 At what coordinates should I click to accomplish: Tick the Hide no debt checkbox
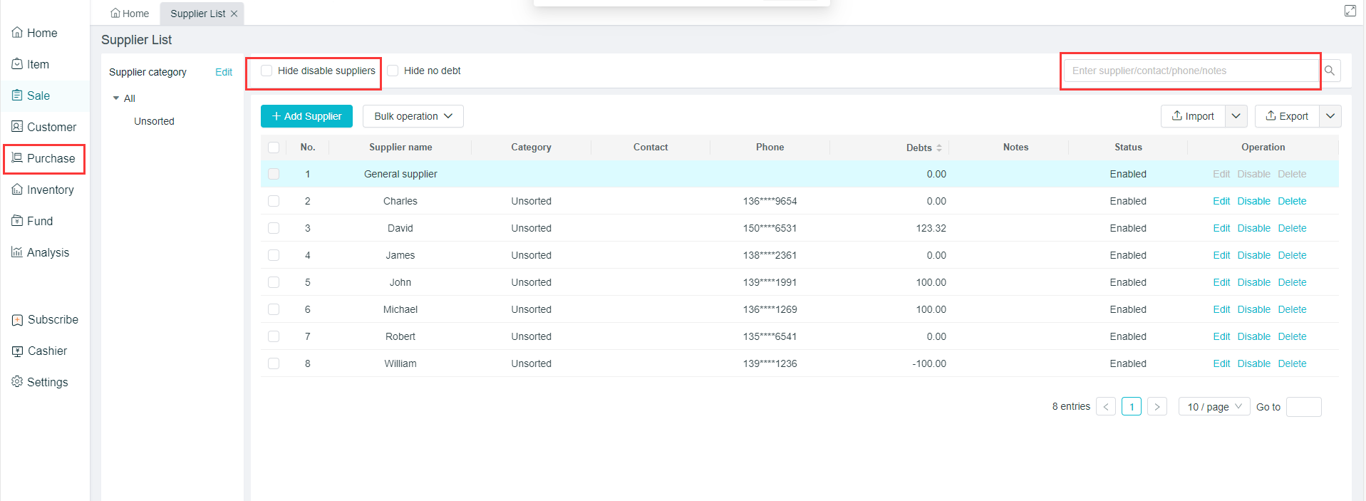coord(393,71)
